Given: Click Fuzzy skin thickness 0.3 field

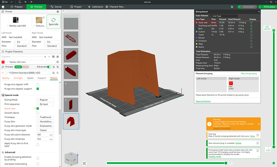Looking at the screenshot, I should pyautogui.click(x=45, y=139).
